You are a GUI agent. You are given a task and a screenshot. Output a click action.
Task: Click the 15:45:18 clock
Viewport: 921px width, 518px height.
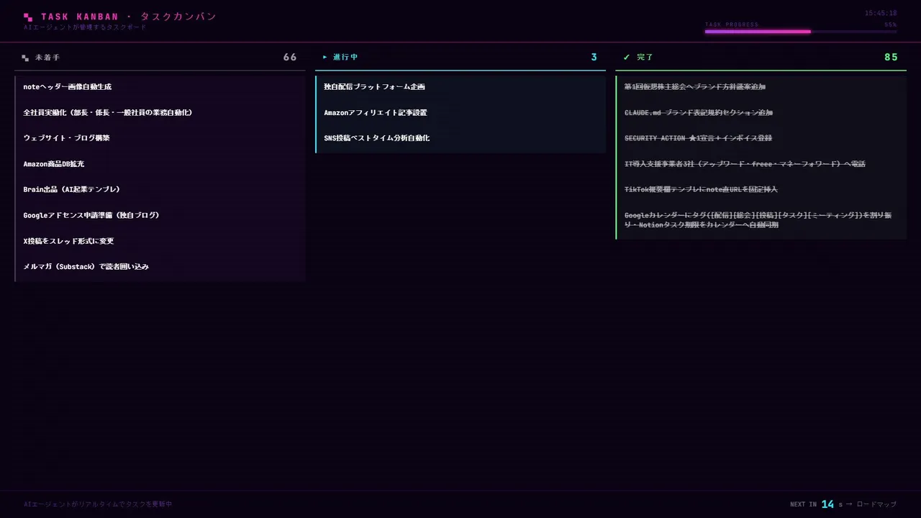click(881, 13)
